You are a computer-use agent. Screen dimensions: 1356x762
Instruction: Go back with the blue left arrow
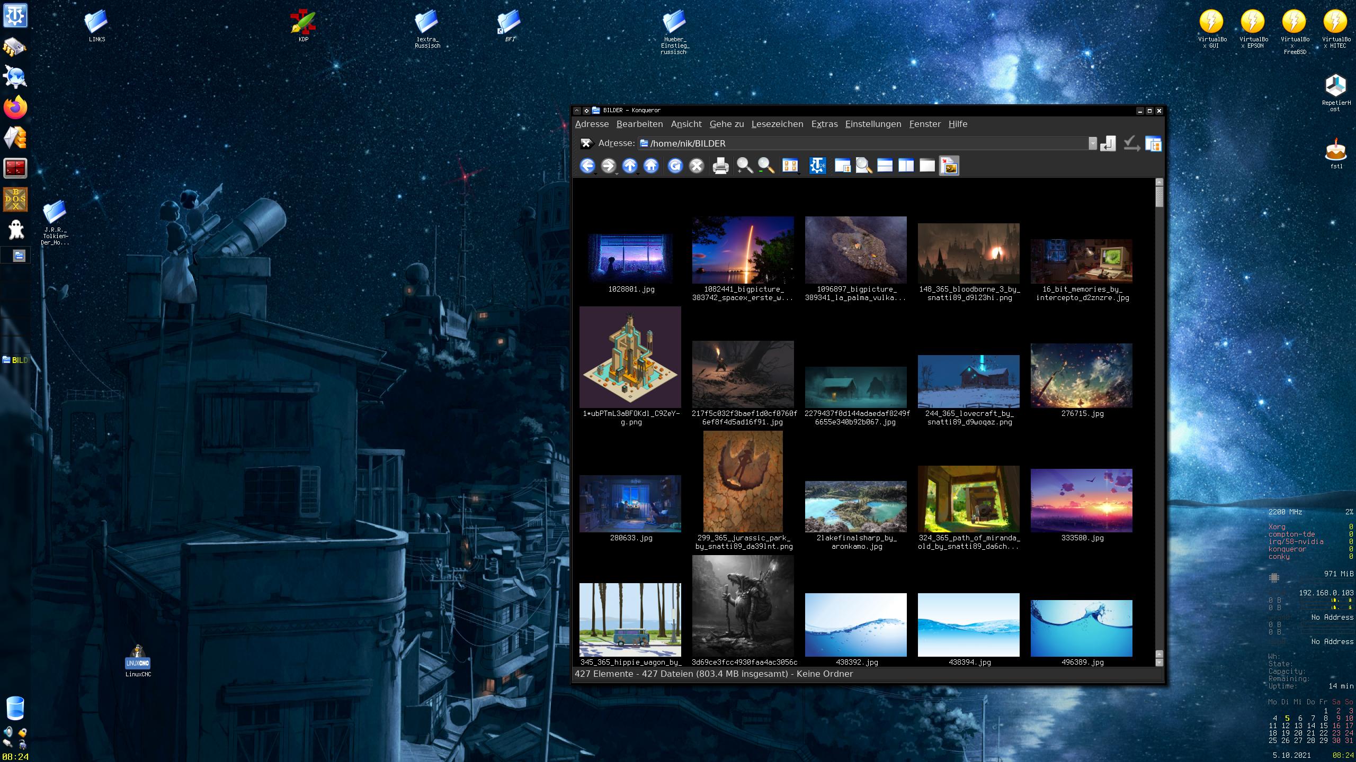pos(587,166)
